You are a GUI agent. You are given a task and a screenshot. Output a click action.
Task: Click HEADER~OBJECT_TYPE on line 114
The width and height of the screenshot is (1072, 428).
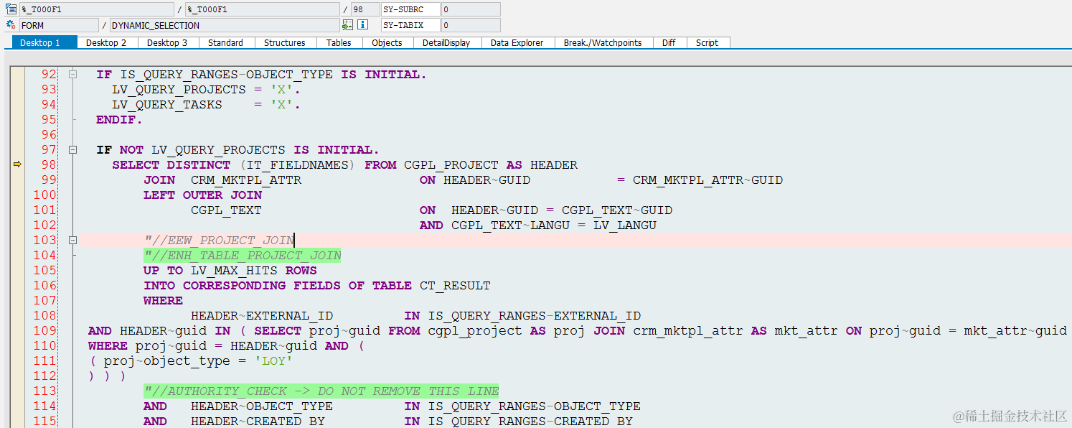coord(262,406)
